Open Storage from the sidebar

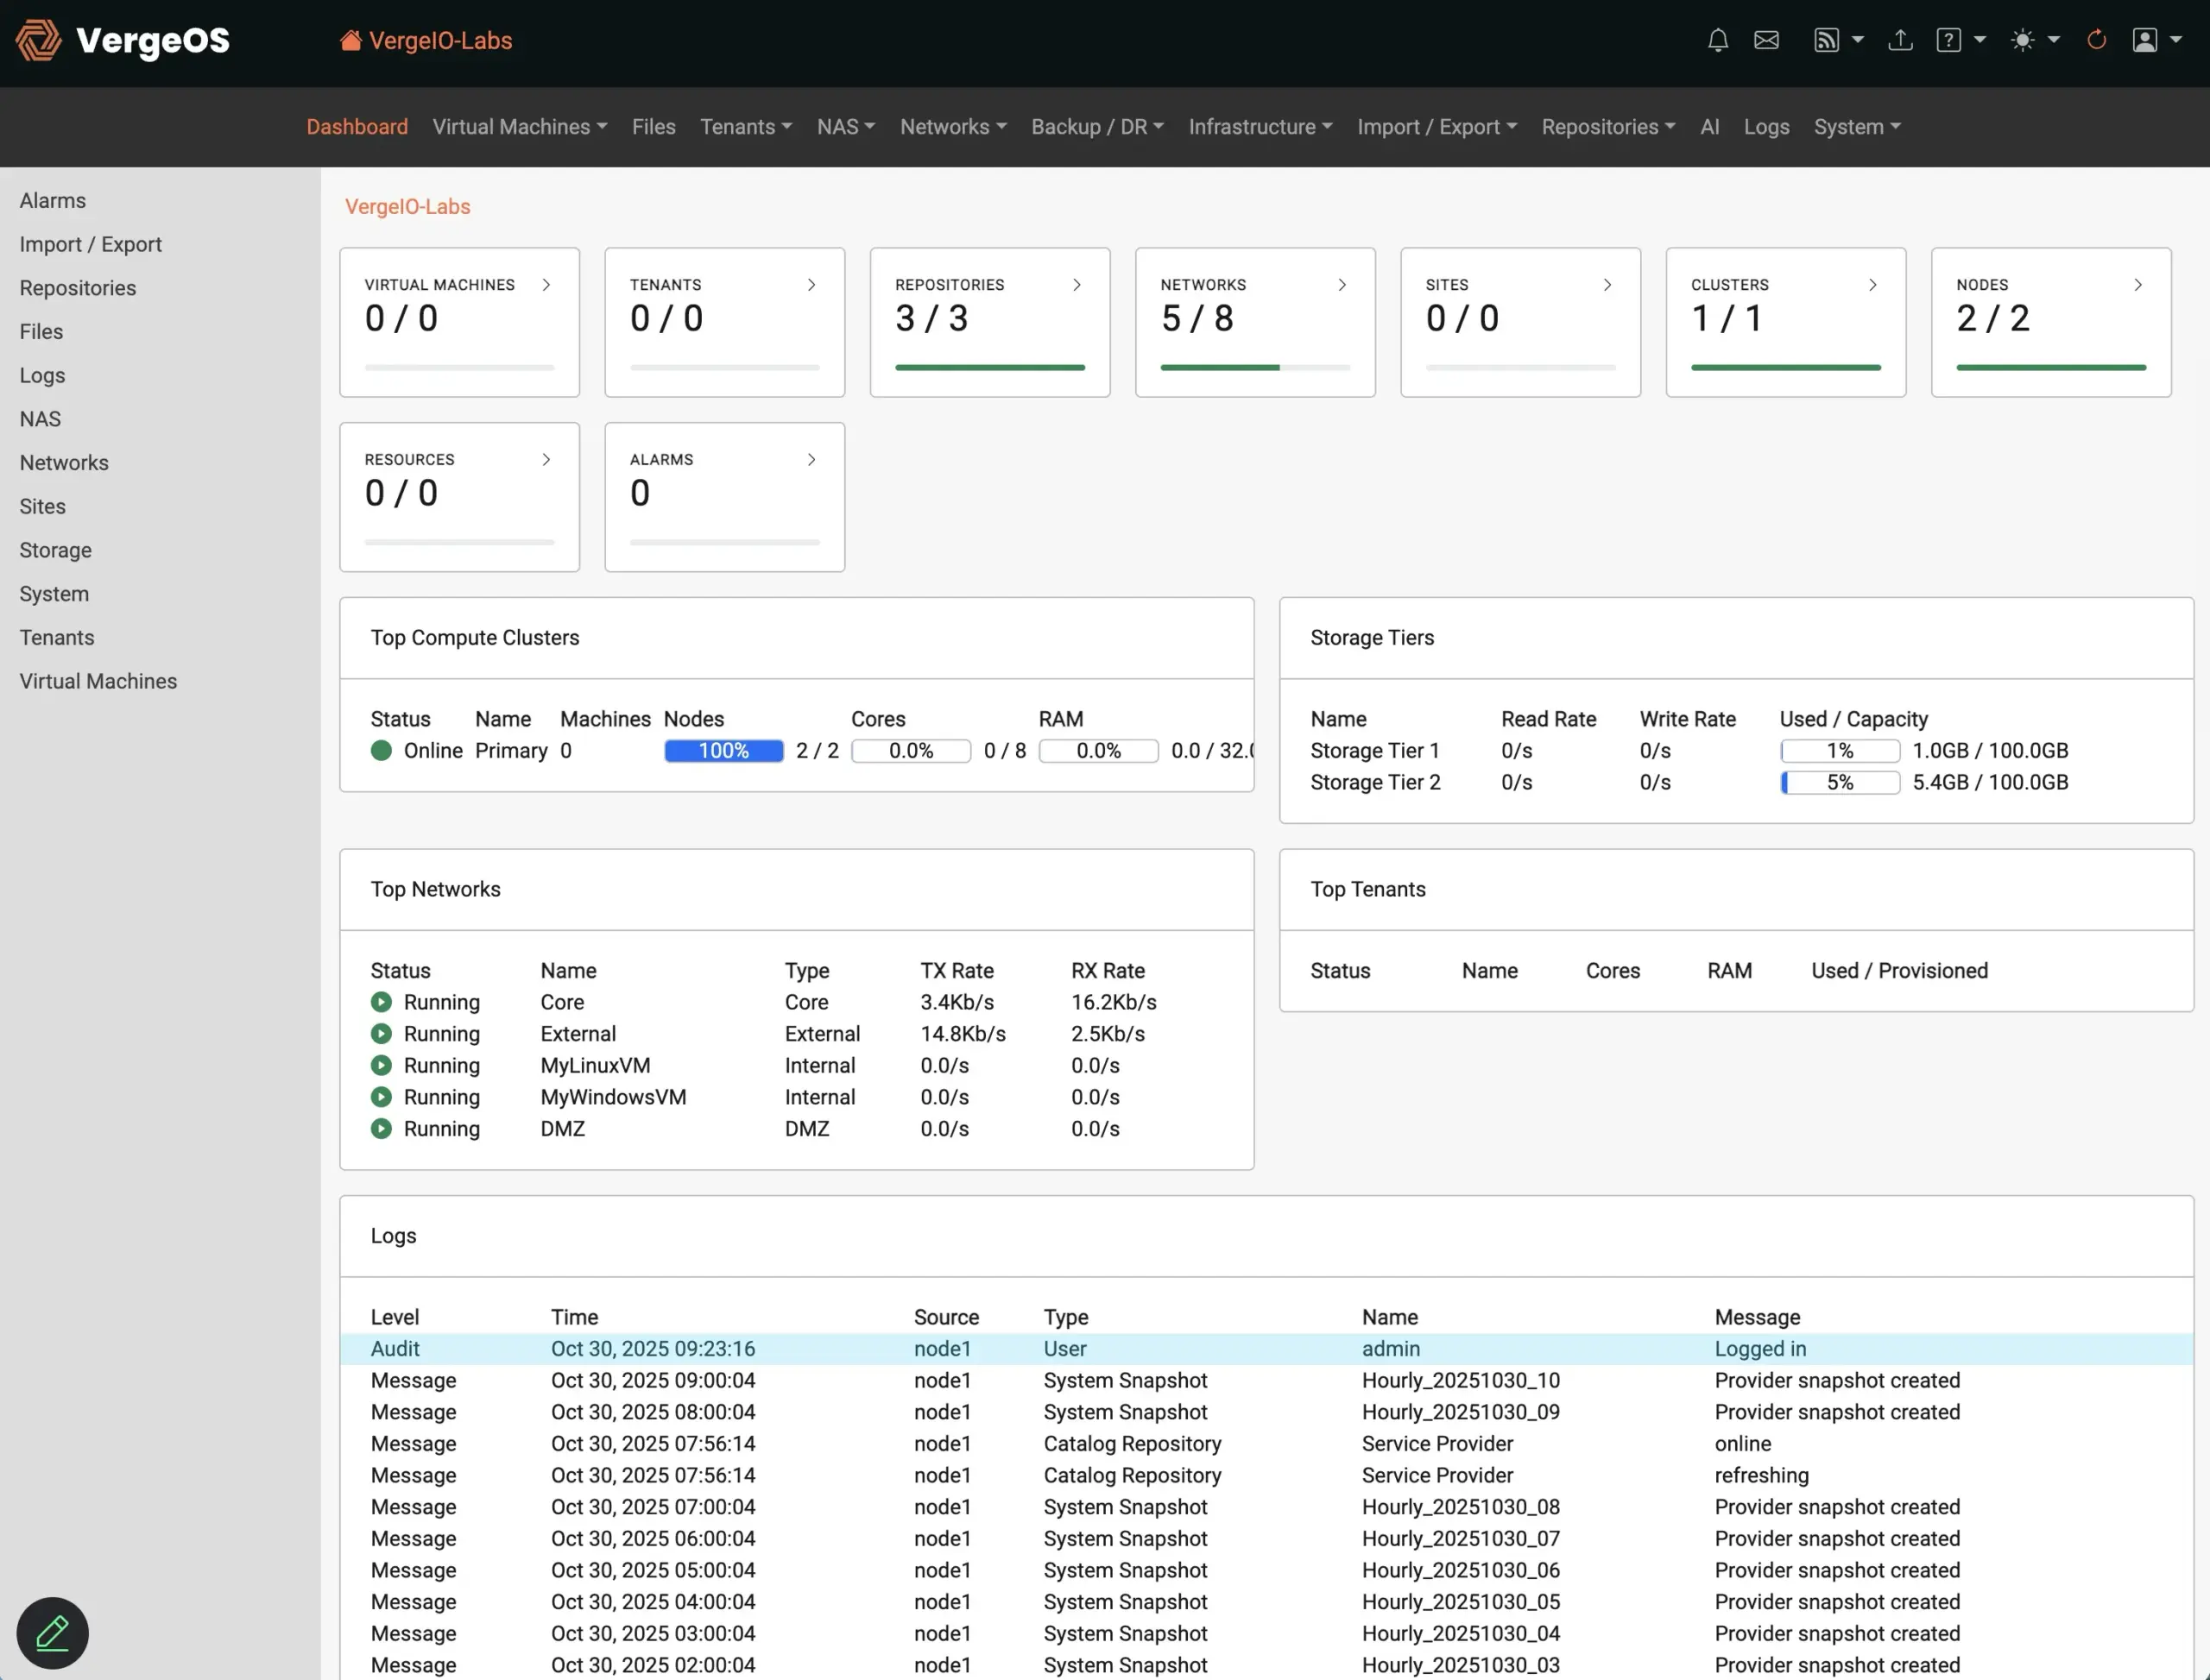55,550
